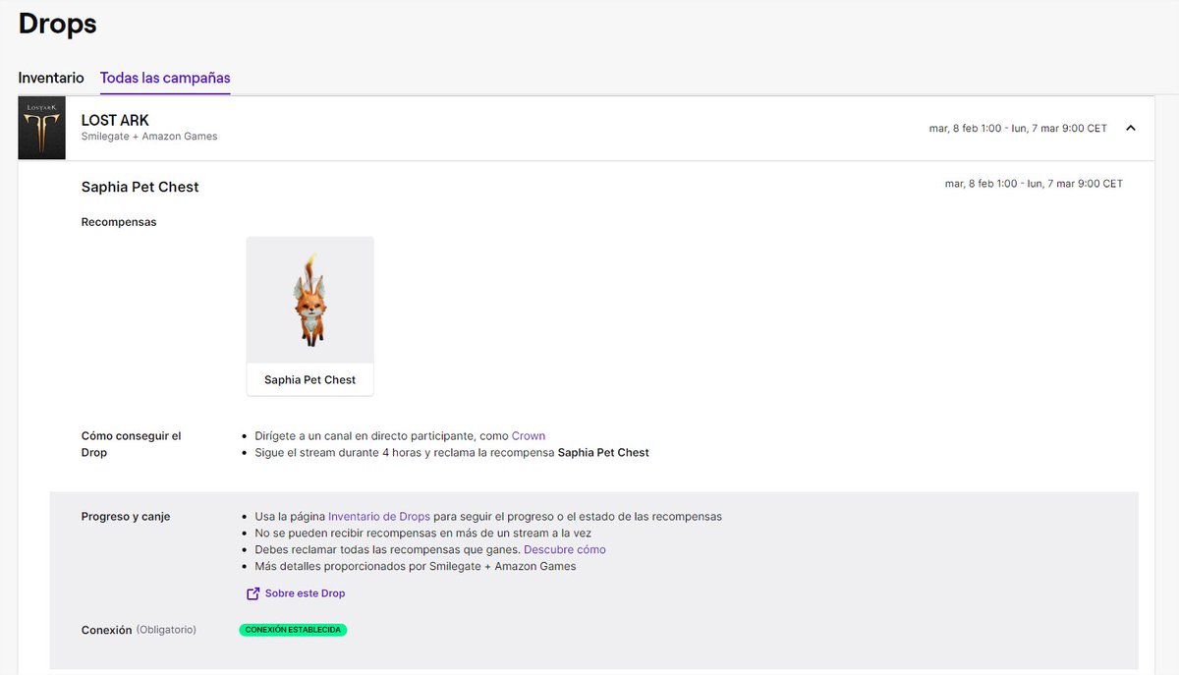Click the Saphia Pet Chest section heading
The width and height of the screenshot is (1179, 675).
pos(140,187)
